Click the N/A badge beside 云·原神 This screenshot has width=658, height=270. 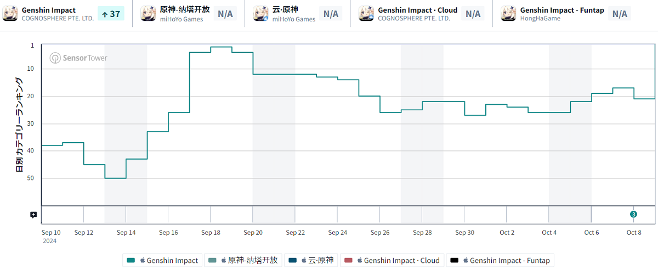[331, 14]
